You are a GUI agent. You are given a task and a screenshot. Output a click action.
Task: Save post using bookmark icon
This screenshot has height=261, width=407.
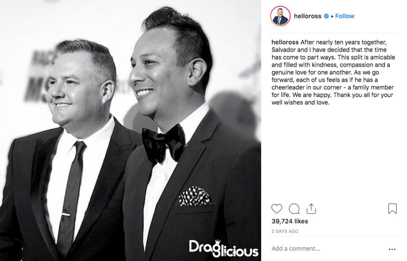(392, 209)
